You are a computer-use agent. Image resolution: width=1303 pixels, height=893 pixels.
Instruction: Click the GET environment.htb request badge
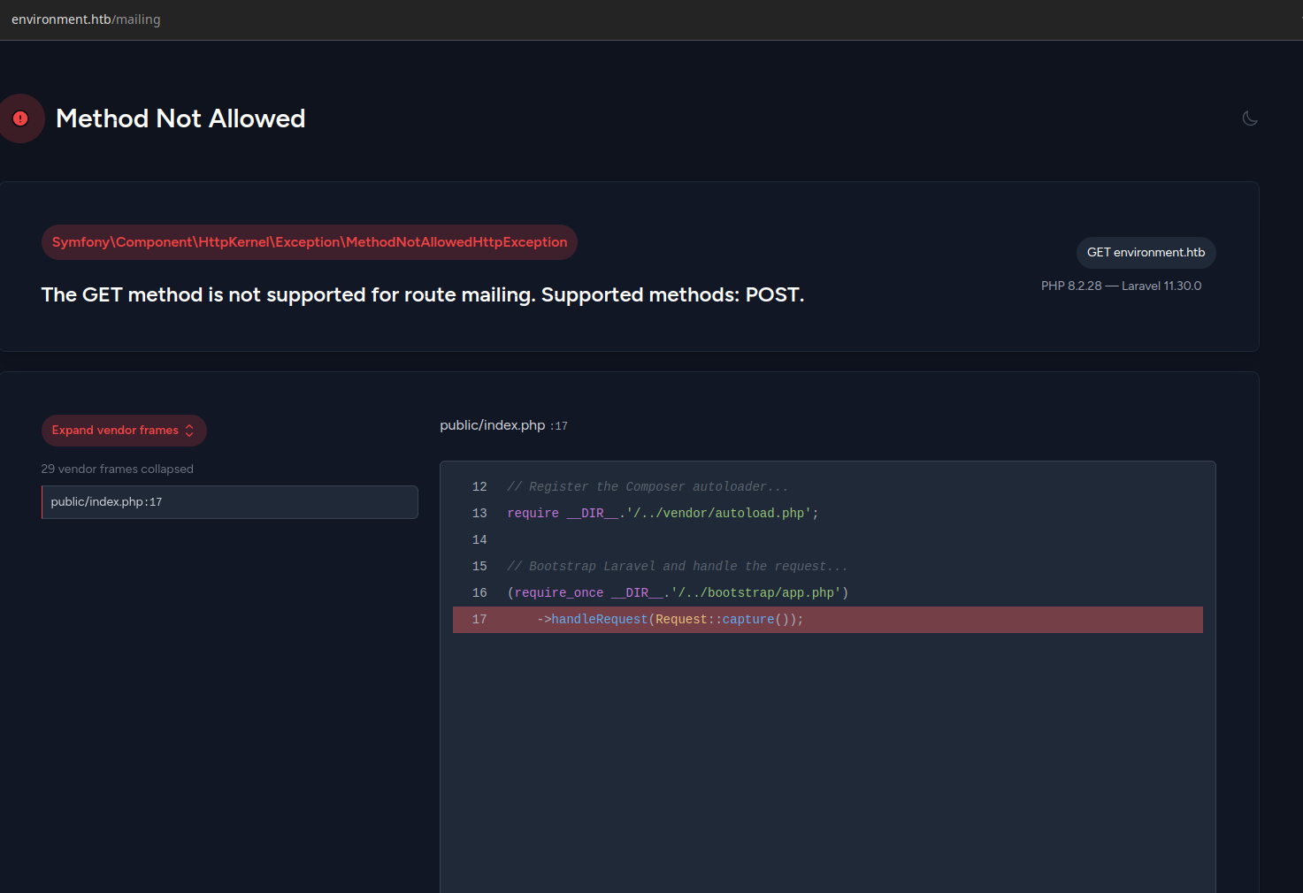point(1146,253)
